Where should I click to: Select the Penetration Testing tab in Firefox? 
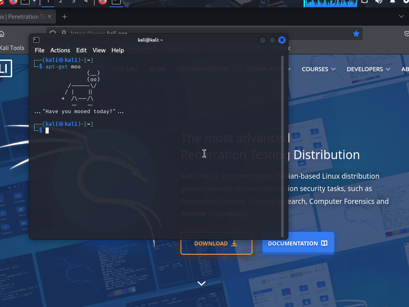click(x=23, y=17)
